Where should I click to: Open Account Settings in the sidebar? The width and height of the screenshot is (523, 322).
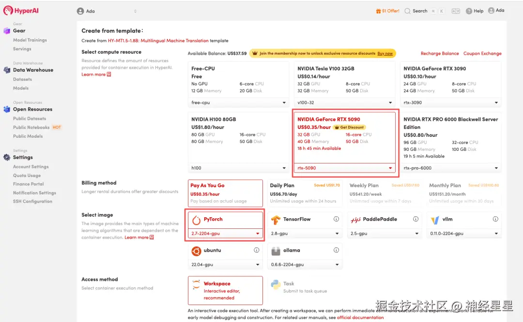pyautogui.click(x=31, y=167)
